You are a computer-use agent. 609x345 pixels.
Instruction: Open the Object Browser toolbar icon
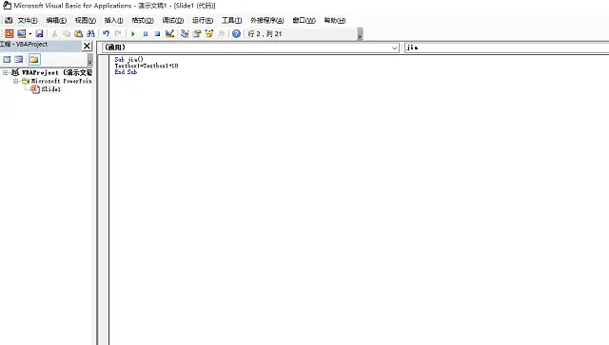click(209, 34)
